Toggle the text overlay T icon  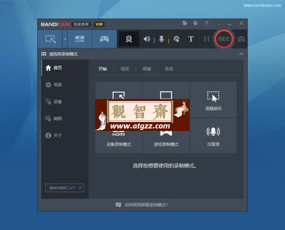pyautogui.click(x=191, y=39)
